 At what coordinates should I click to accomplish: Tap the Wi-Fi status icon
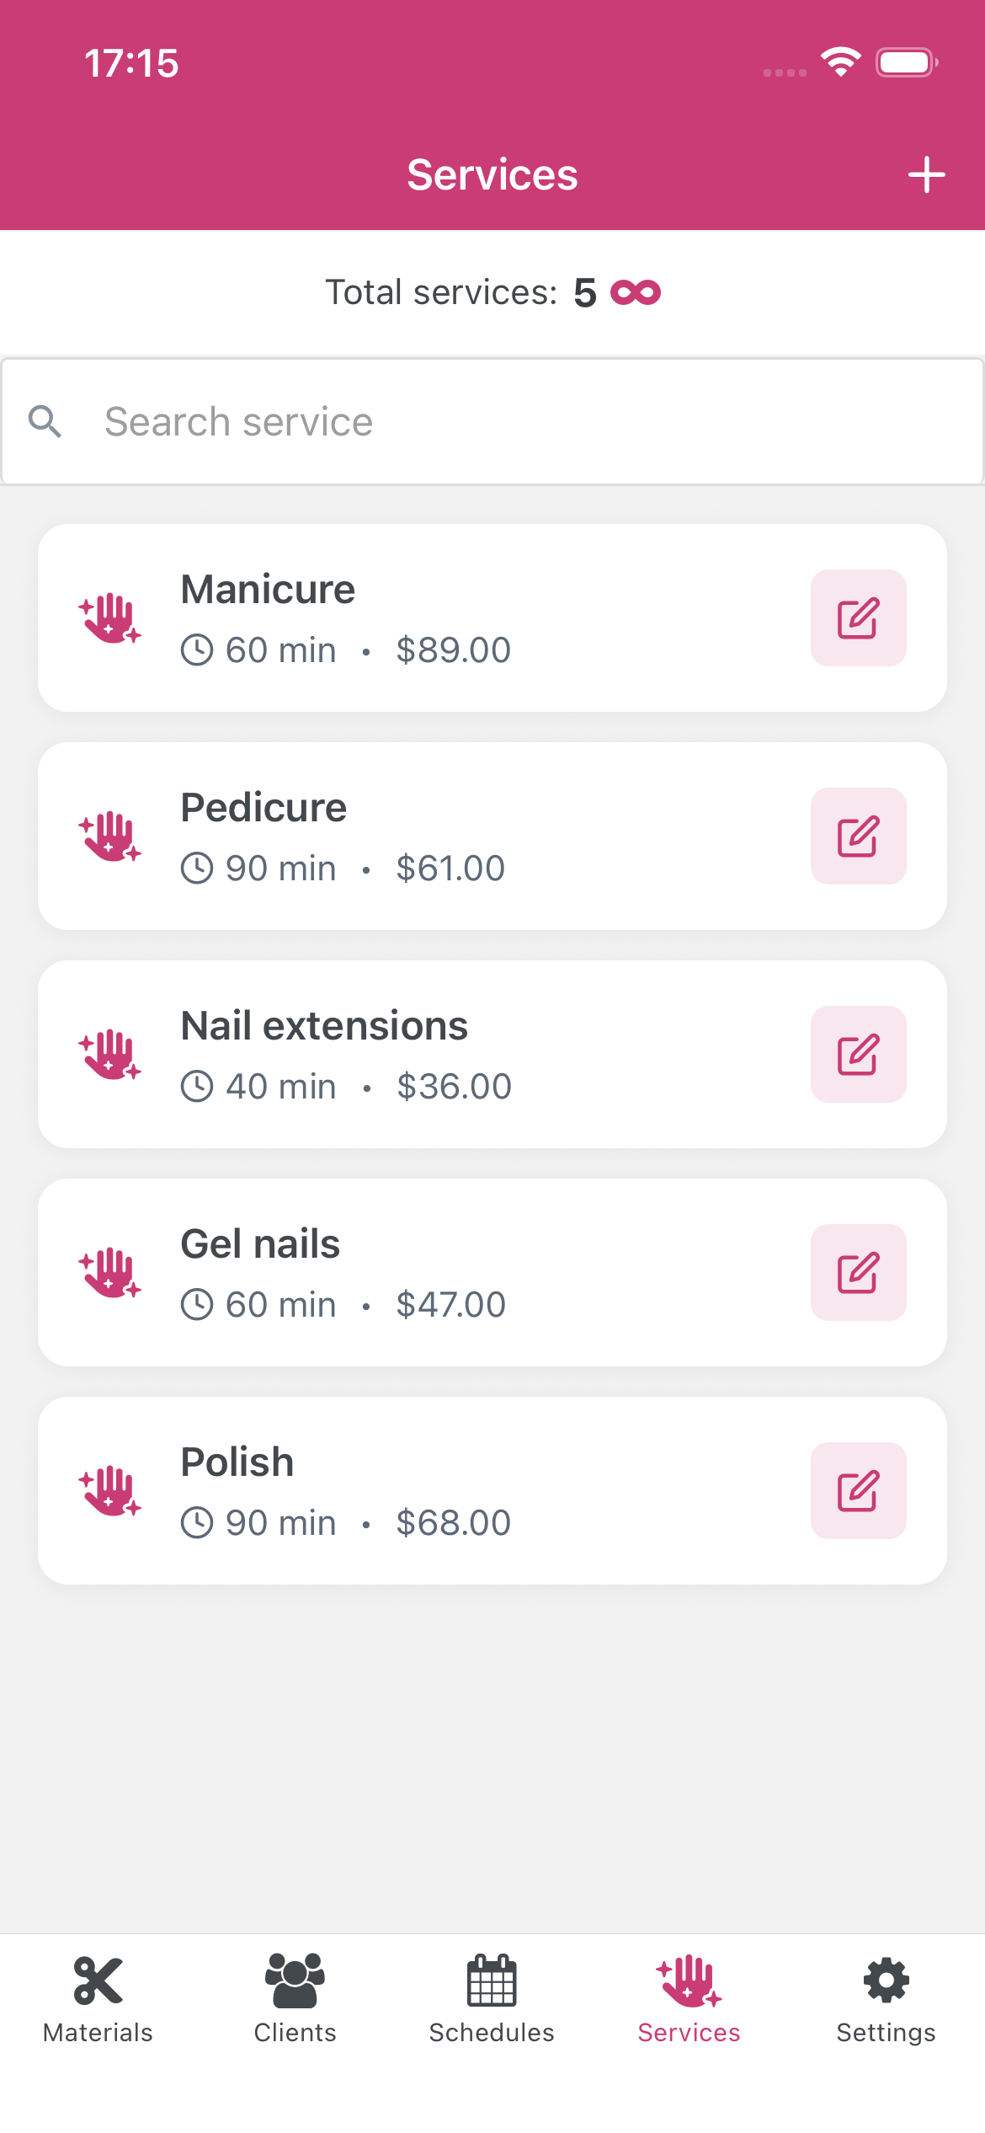840,62
